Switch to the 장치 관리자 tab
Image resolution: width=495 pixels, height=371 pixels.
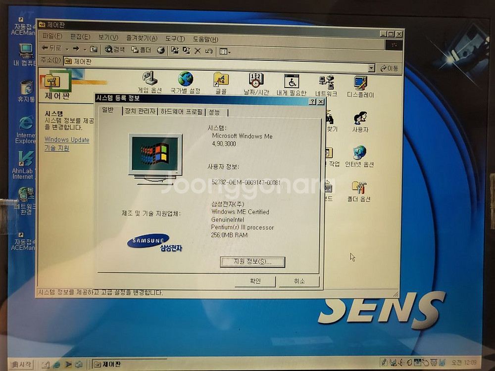[140, 112]
